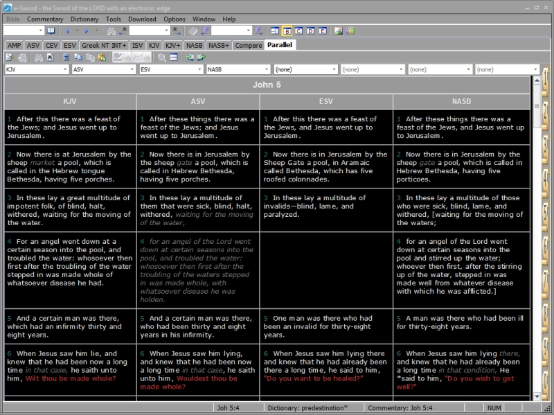Click the ESV column header
Screen dimensions: 554x415
326,101
